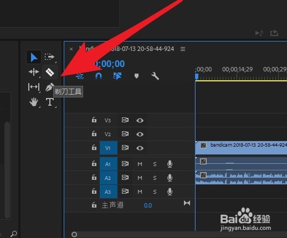Hide track V2 output
Image resolution: width=287 pixels, height=238 pixels.
(x=140, y=134)
